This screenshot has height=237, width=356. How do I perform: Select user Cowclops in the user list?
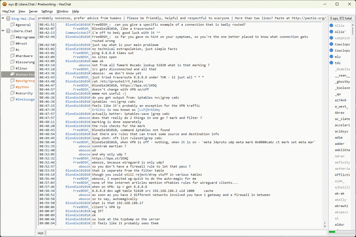click(x=342, y=44)
